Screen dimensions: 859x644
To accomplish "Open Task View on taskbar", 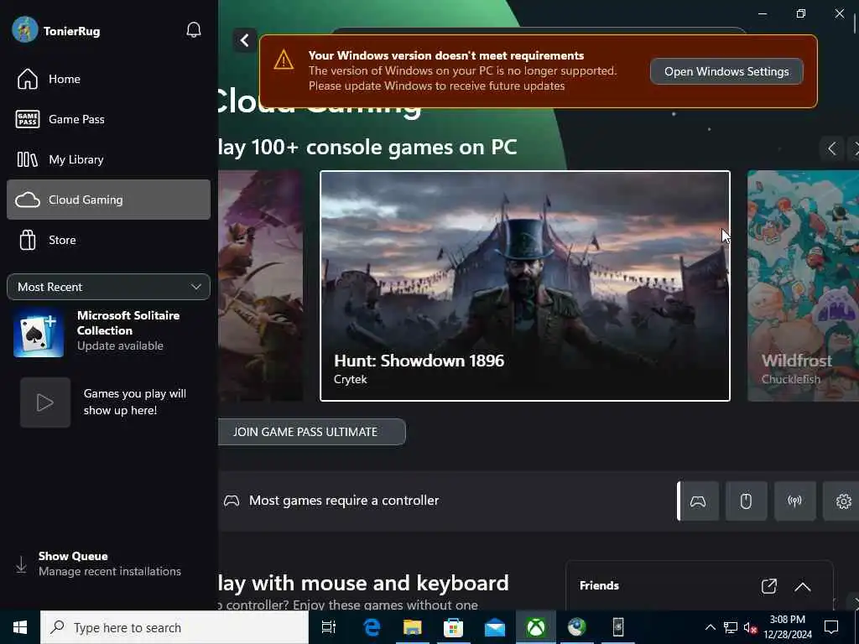I will pos(329,627).
